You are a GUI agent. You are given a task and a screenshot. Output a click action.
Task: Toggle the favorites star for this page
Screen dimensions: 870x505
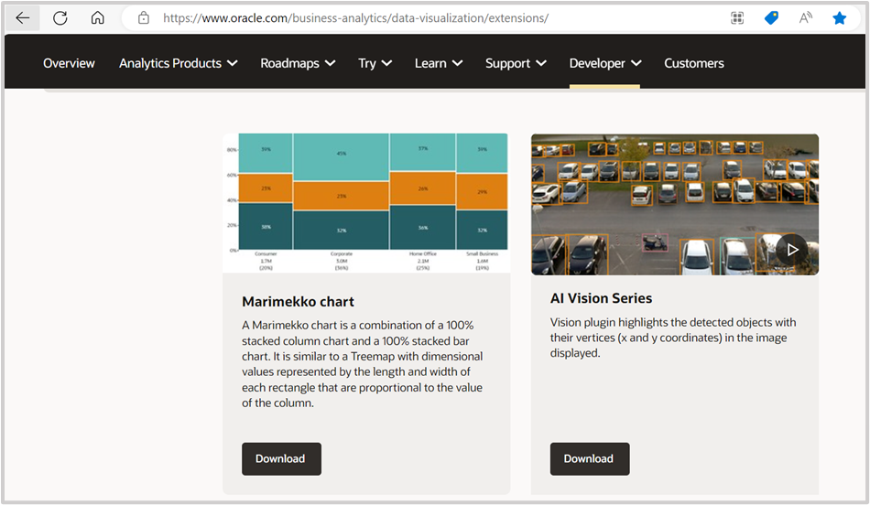[840, 18]
